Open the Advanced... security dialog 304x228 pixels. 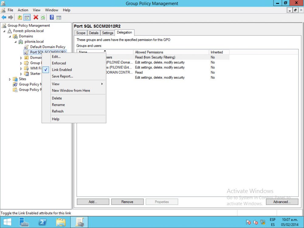(x=282, y=202)
